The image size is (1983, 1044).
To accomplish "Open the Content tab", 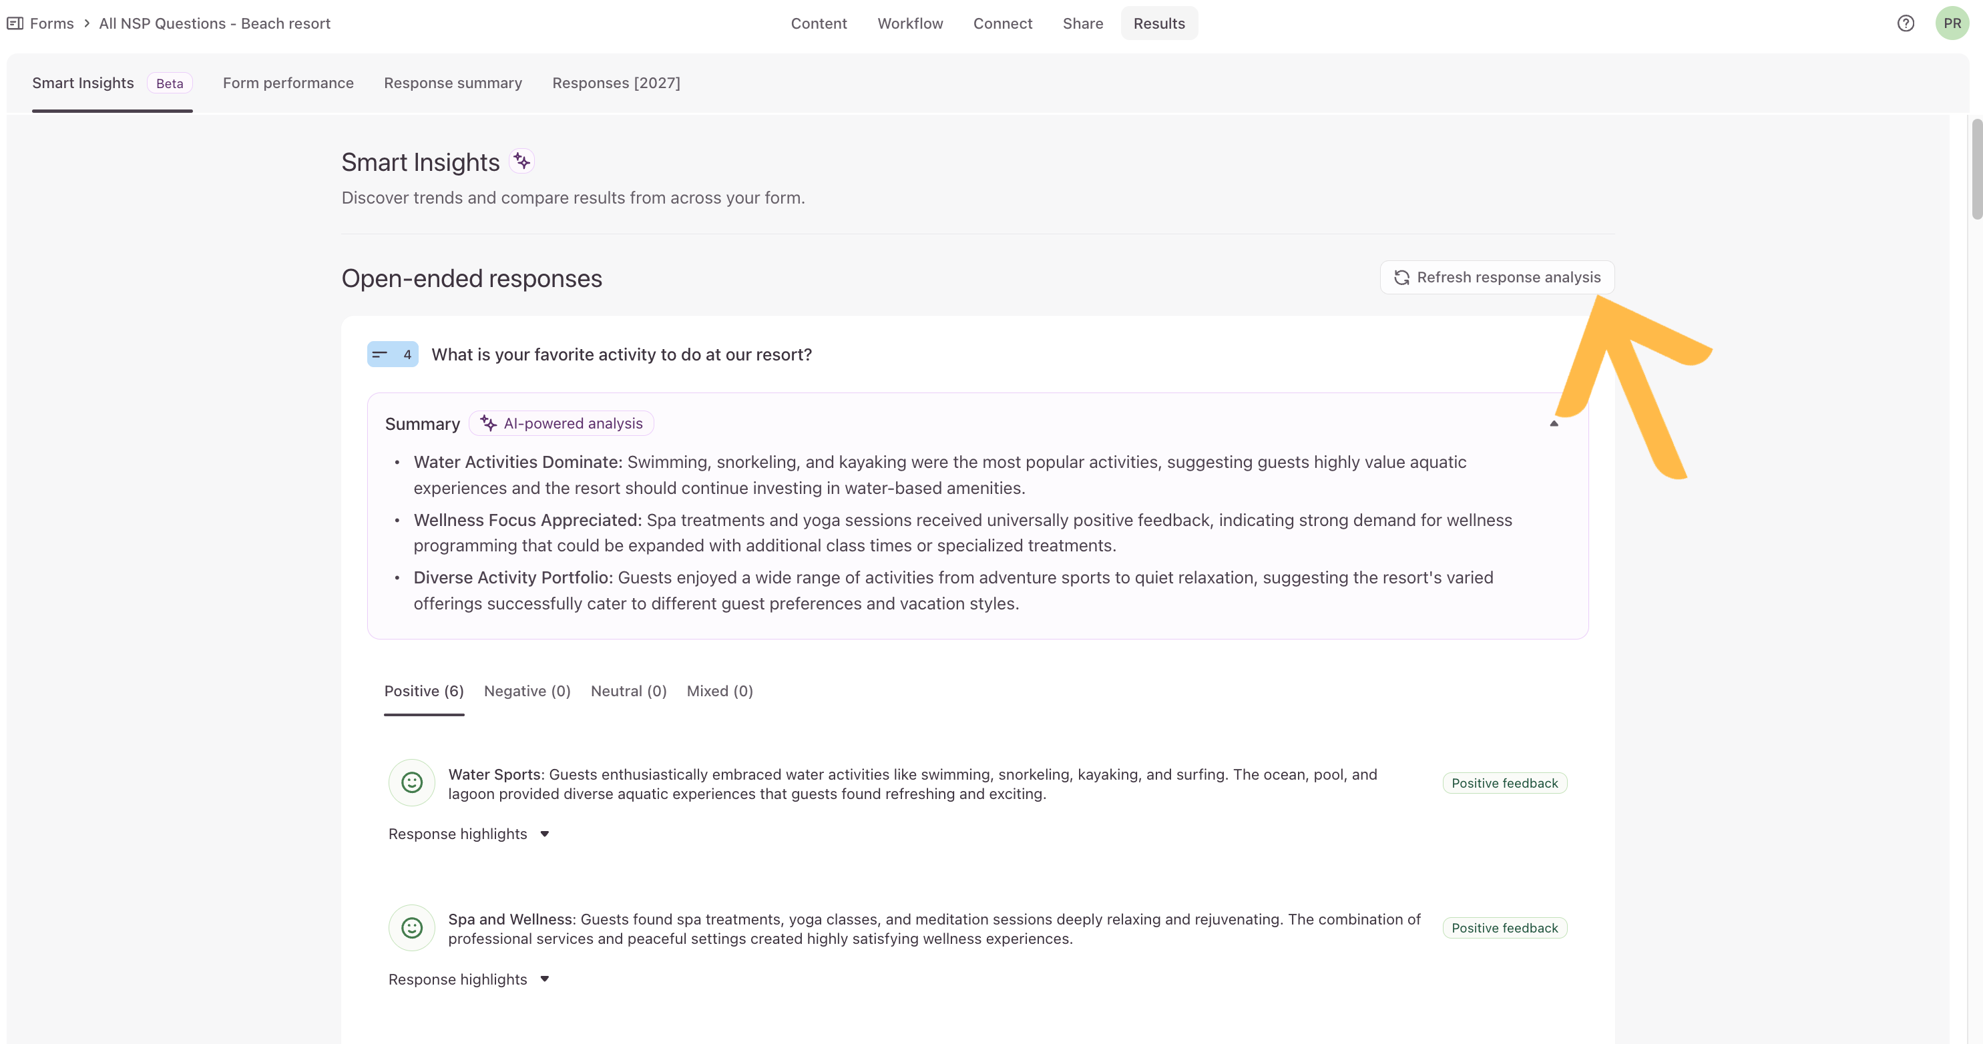I will (819, 23).
